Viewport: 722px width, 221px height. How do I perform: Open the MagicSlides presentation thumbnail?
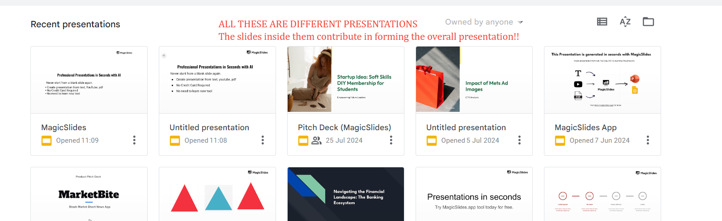[89, 80]
